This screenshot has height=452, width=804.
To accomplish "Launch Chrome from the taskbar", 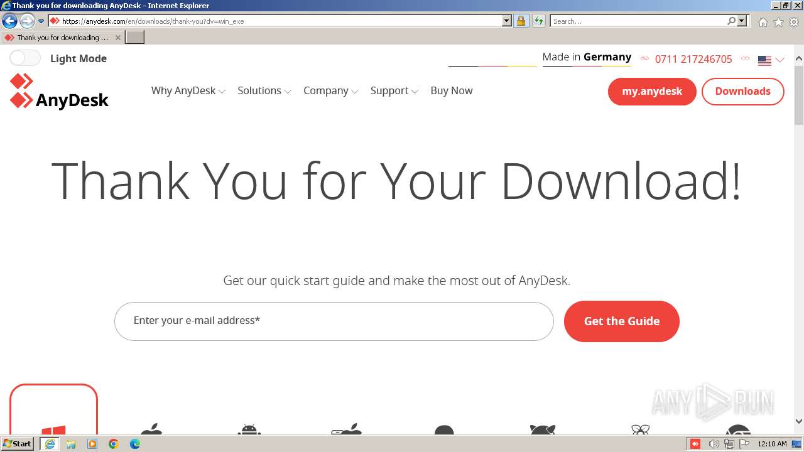I will (x=114, y=444).
